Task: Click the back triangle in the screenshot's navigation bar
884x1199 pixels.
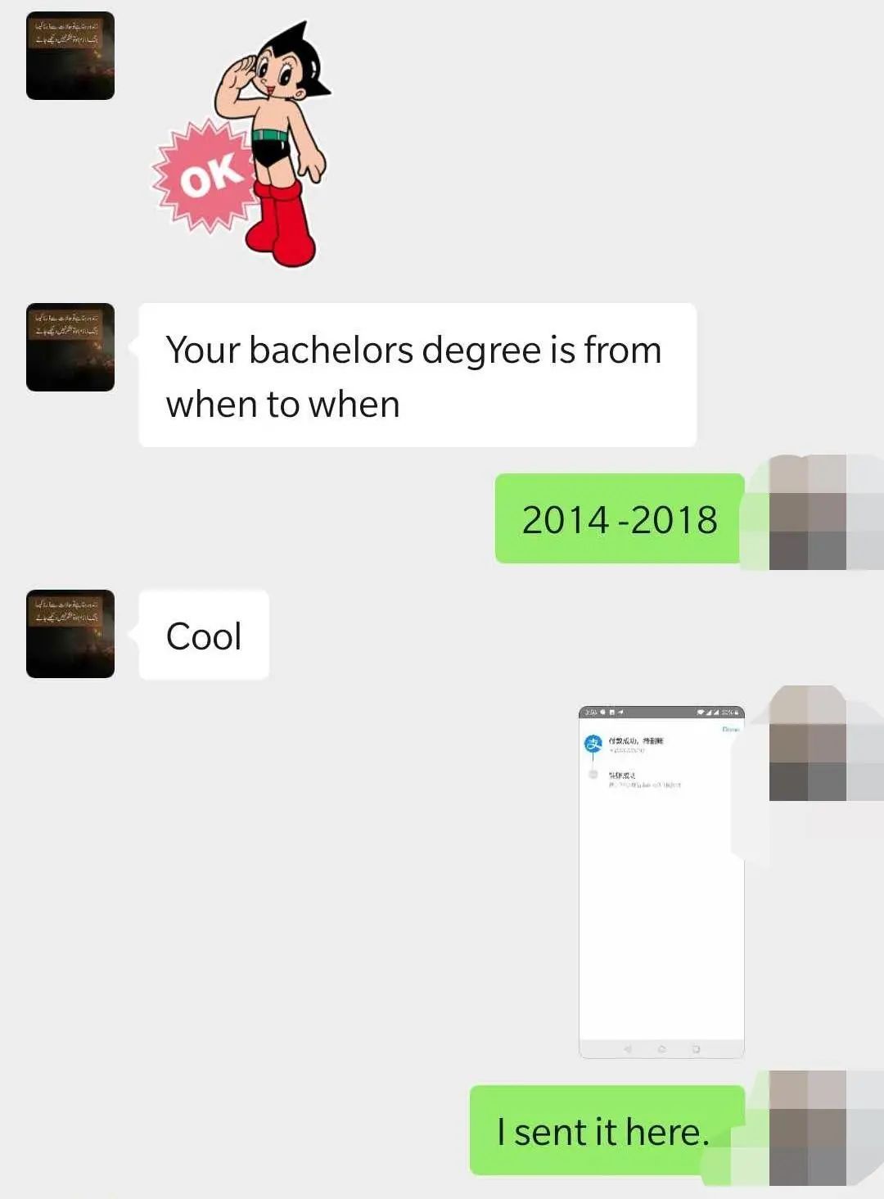Action: tap(628, 1049)
